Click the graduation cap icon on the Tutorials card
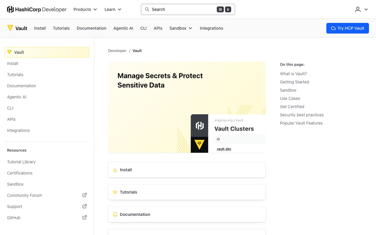This screenshot has width=376, height=235. pyautogui.click(x=115, y=192)
